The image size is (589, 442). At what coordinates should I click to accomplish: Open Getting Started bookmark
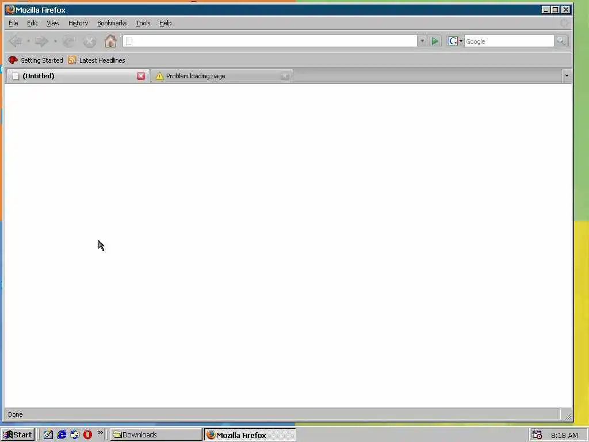[x=36, y=60]
